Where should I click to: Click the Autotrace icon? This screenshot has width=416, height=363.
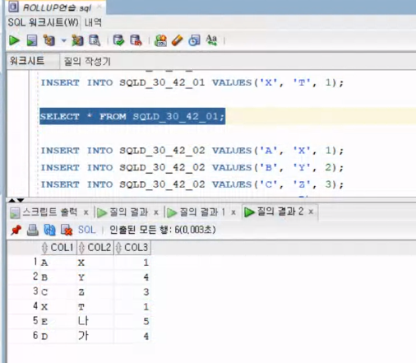point(77,40)
